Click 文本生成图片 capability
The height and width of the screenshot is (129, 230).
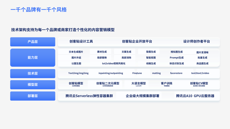[x=76, y=52]
